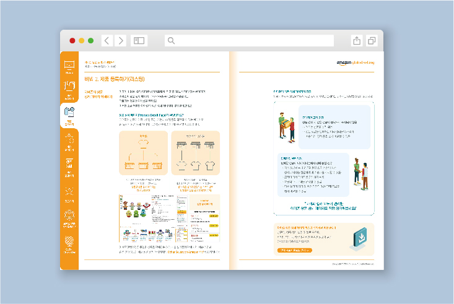
Task: Open the sidebar chapter with circular network icon
Action: point(69,219)
